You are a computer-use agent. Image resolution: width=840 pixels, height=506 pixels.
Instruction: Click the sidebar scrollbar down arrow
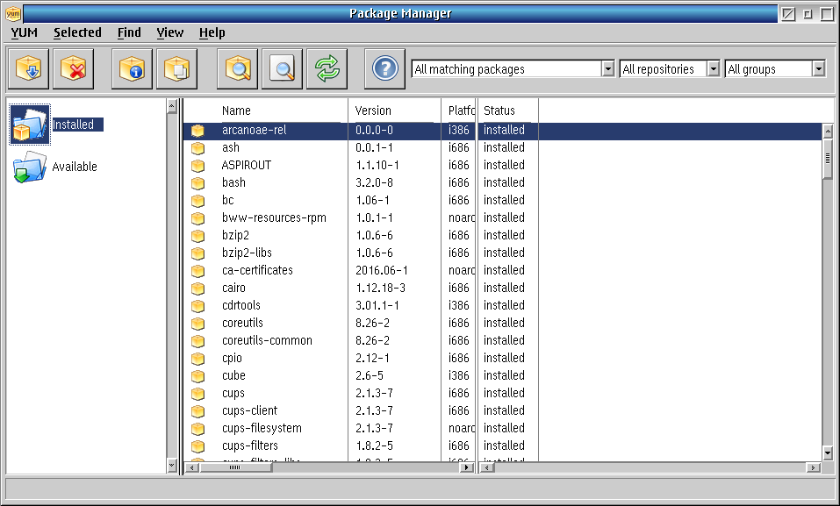pos(171,465)
